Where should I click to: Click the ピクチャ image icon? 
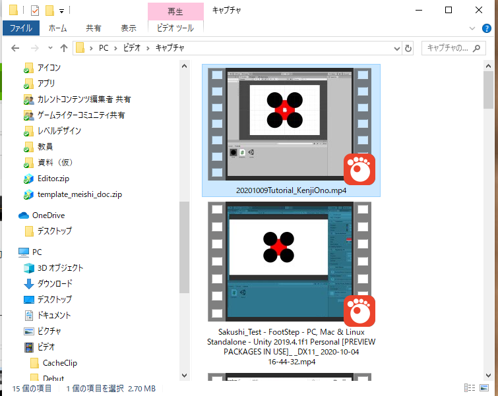click(29, 331)
